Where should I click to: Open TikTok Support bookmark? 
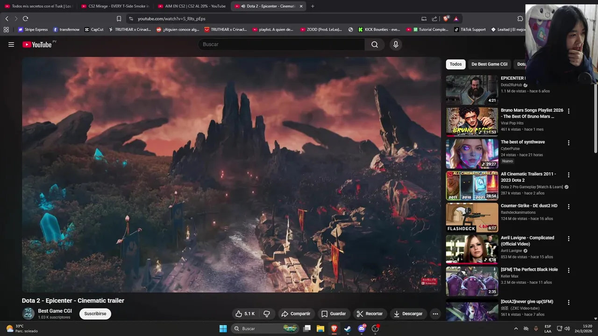pyautogui.click(x=470, y=29)
